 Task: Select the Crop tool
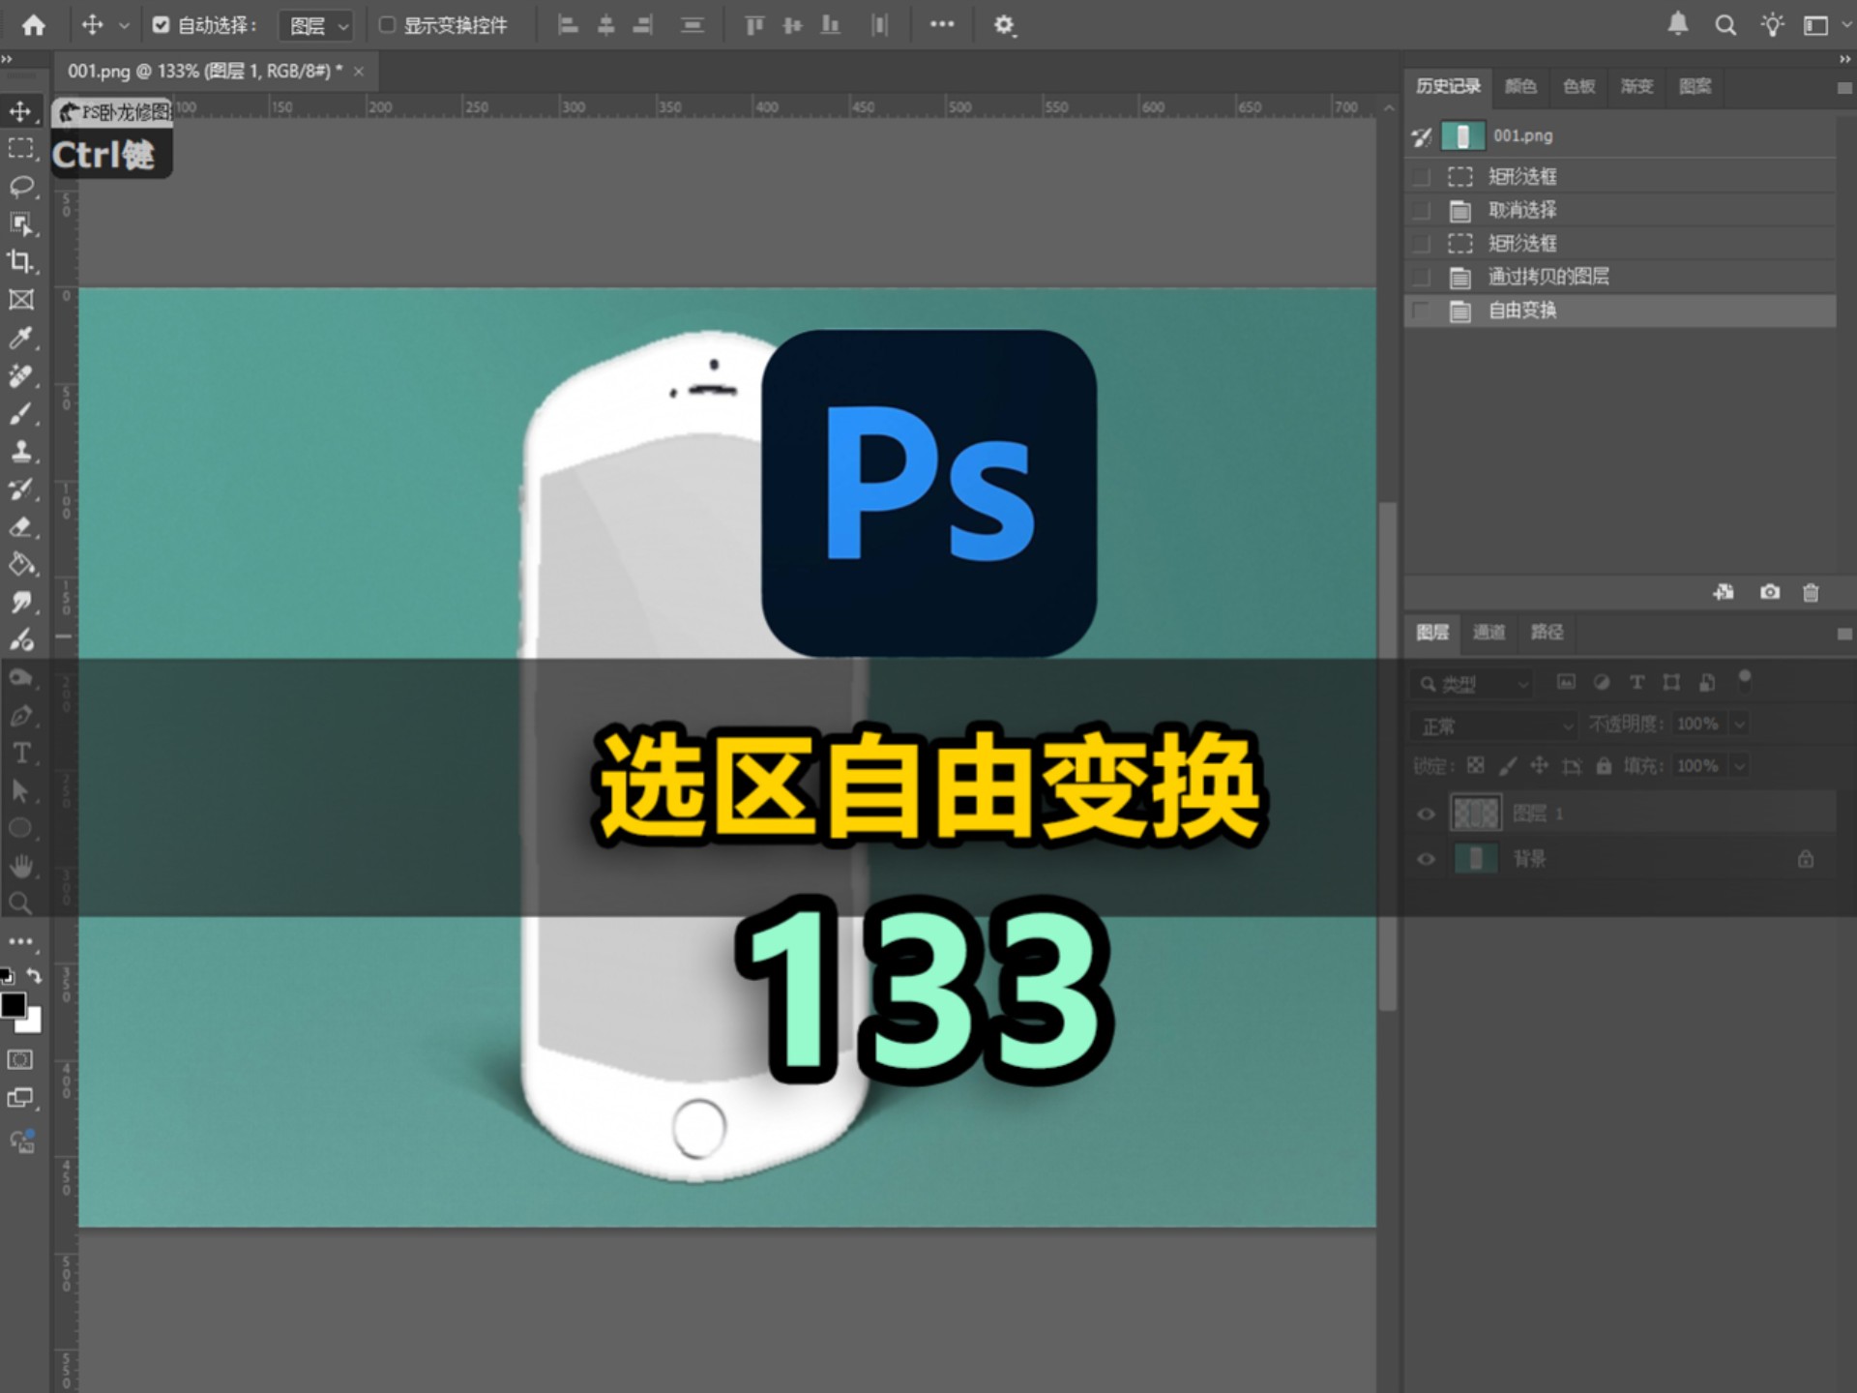(20, 262)
